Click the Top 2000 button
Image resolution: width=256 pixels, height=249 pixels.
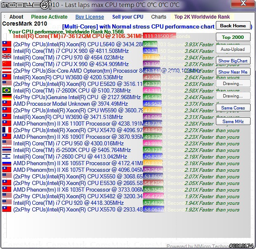233,37
